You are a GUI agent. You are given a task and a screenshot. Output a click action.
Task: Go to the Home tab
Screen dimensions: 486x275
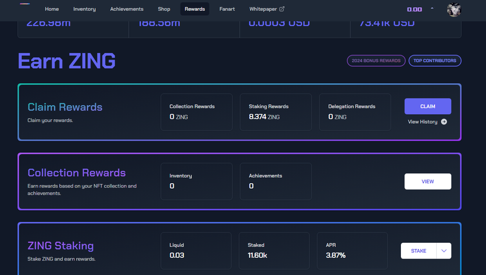click(52, 9)
